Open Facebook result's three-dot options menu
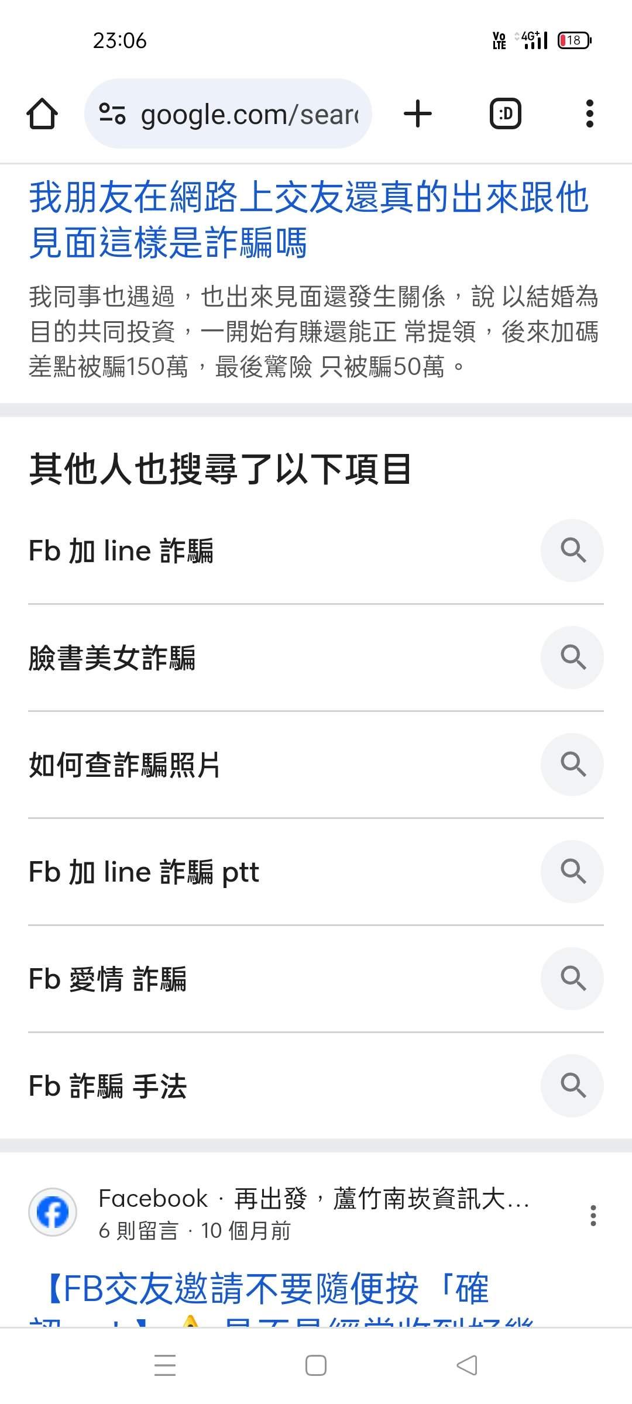Image resolution: width=632 pixels, height=1404 pixels. (x=593, y=1216)
